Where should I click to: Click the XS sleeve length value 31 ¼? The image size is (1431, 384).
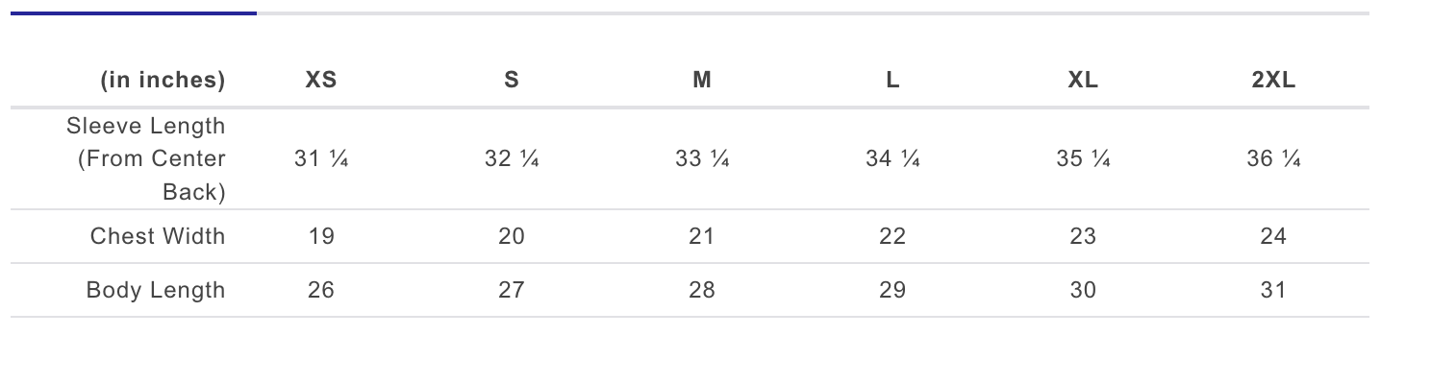point(321,159)
